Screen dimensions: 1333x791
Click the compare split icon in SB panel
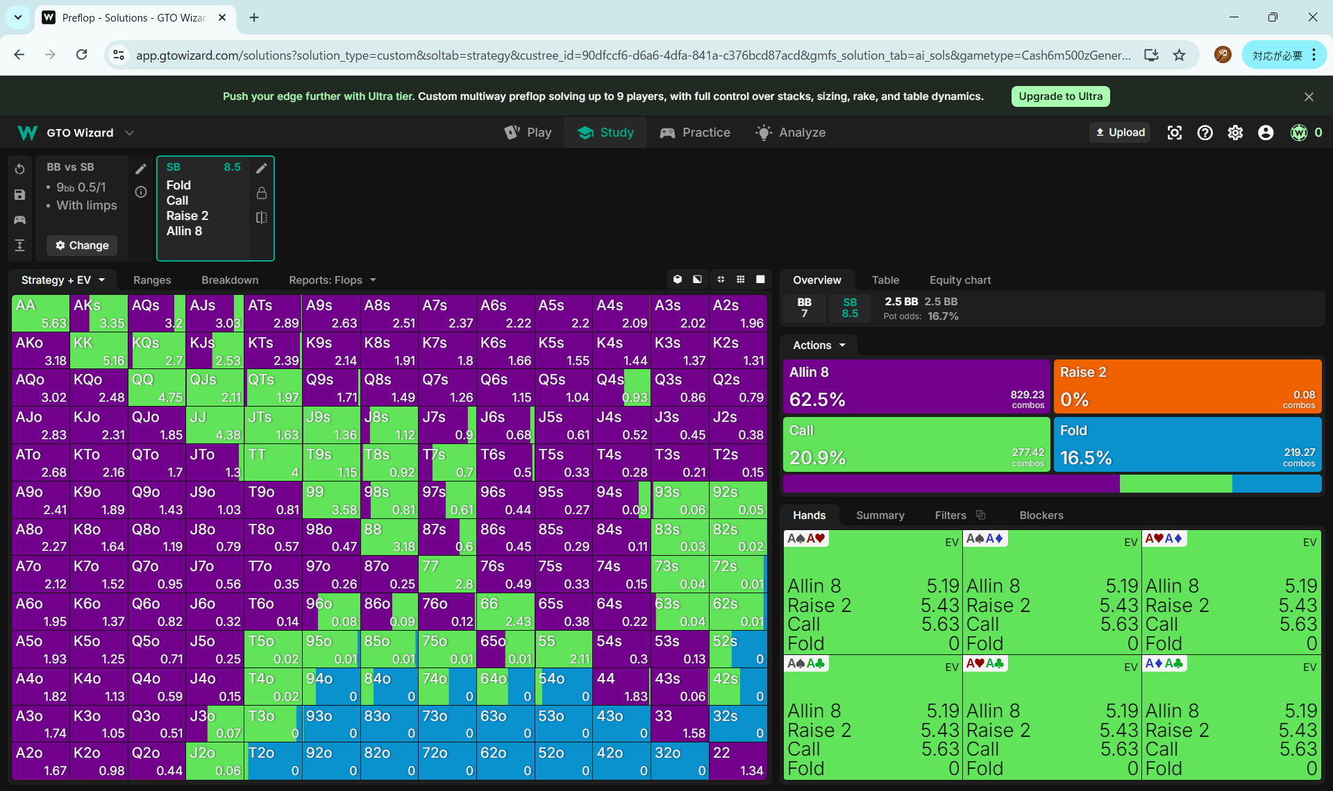262,218
